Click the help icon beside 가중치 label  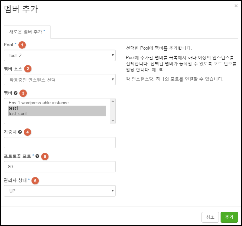[x=20, y=132]
